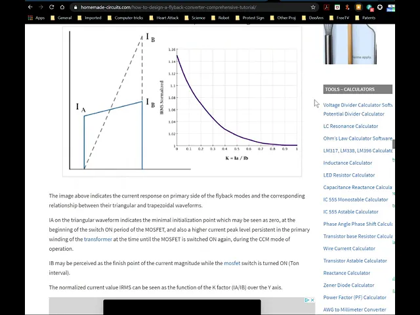Image resolution: width=420 pixels, height=315 pixels.
Task: Open the General bookmarks folder
Action: (x=61, y=18)
